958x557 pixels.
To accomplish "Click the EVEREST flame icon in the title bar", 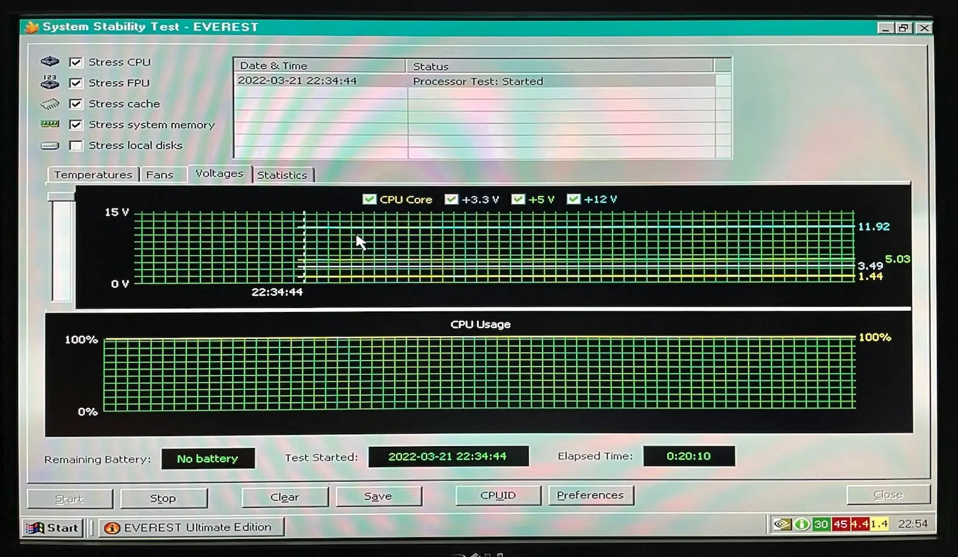I will (31, 27).
